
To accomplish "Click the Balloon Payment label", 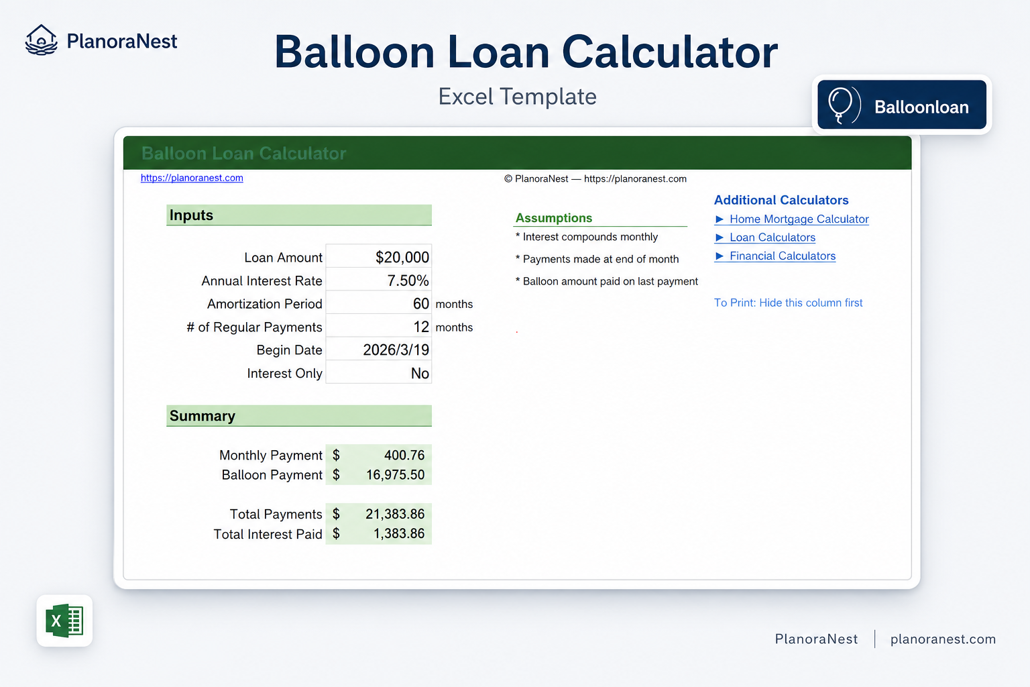I will (272, 475).
